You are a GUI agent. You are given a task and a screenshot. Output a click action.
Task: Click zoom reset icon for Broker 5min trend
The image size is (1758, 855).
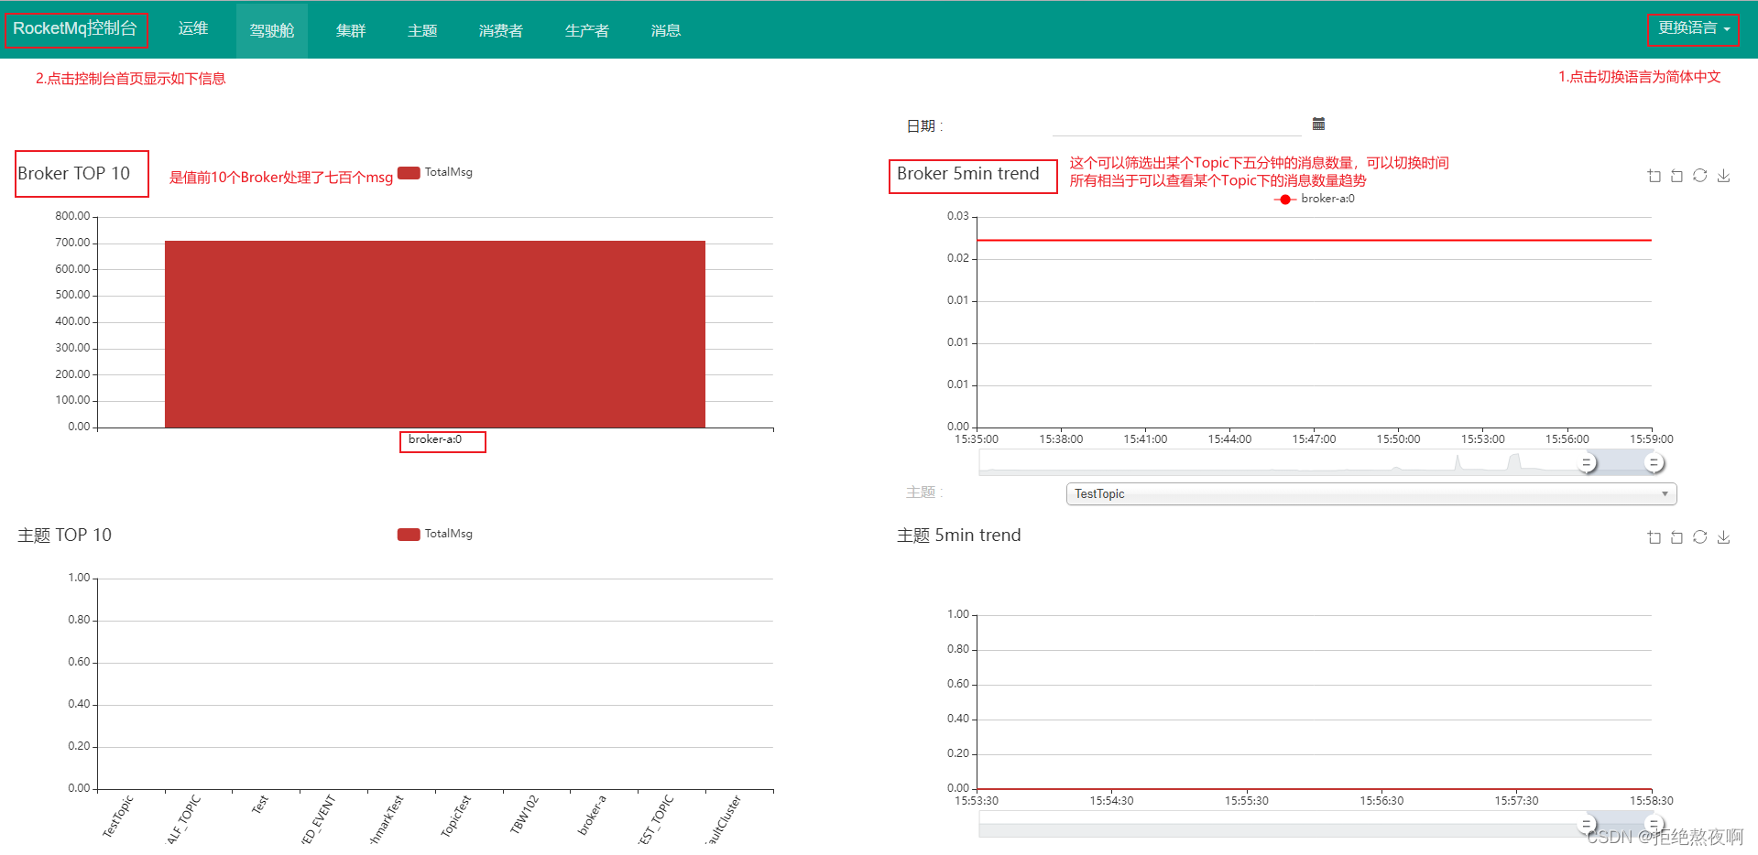(x=1677, y=176)
